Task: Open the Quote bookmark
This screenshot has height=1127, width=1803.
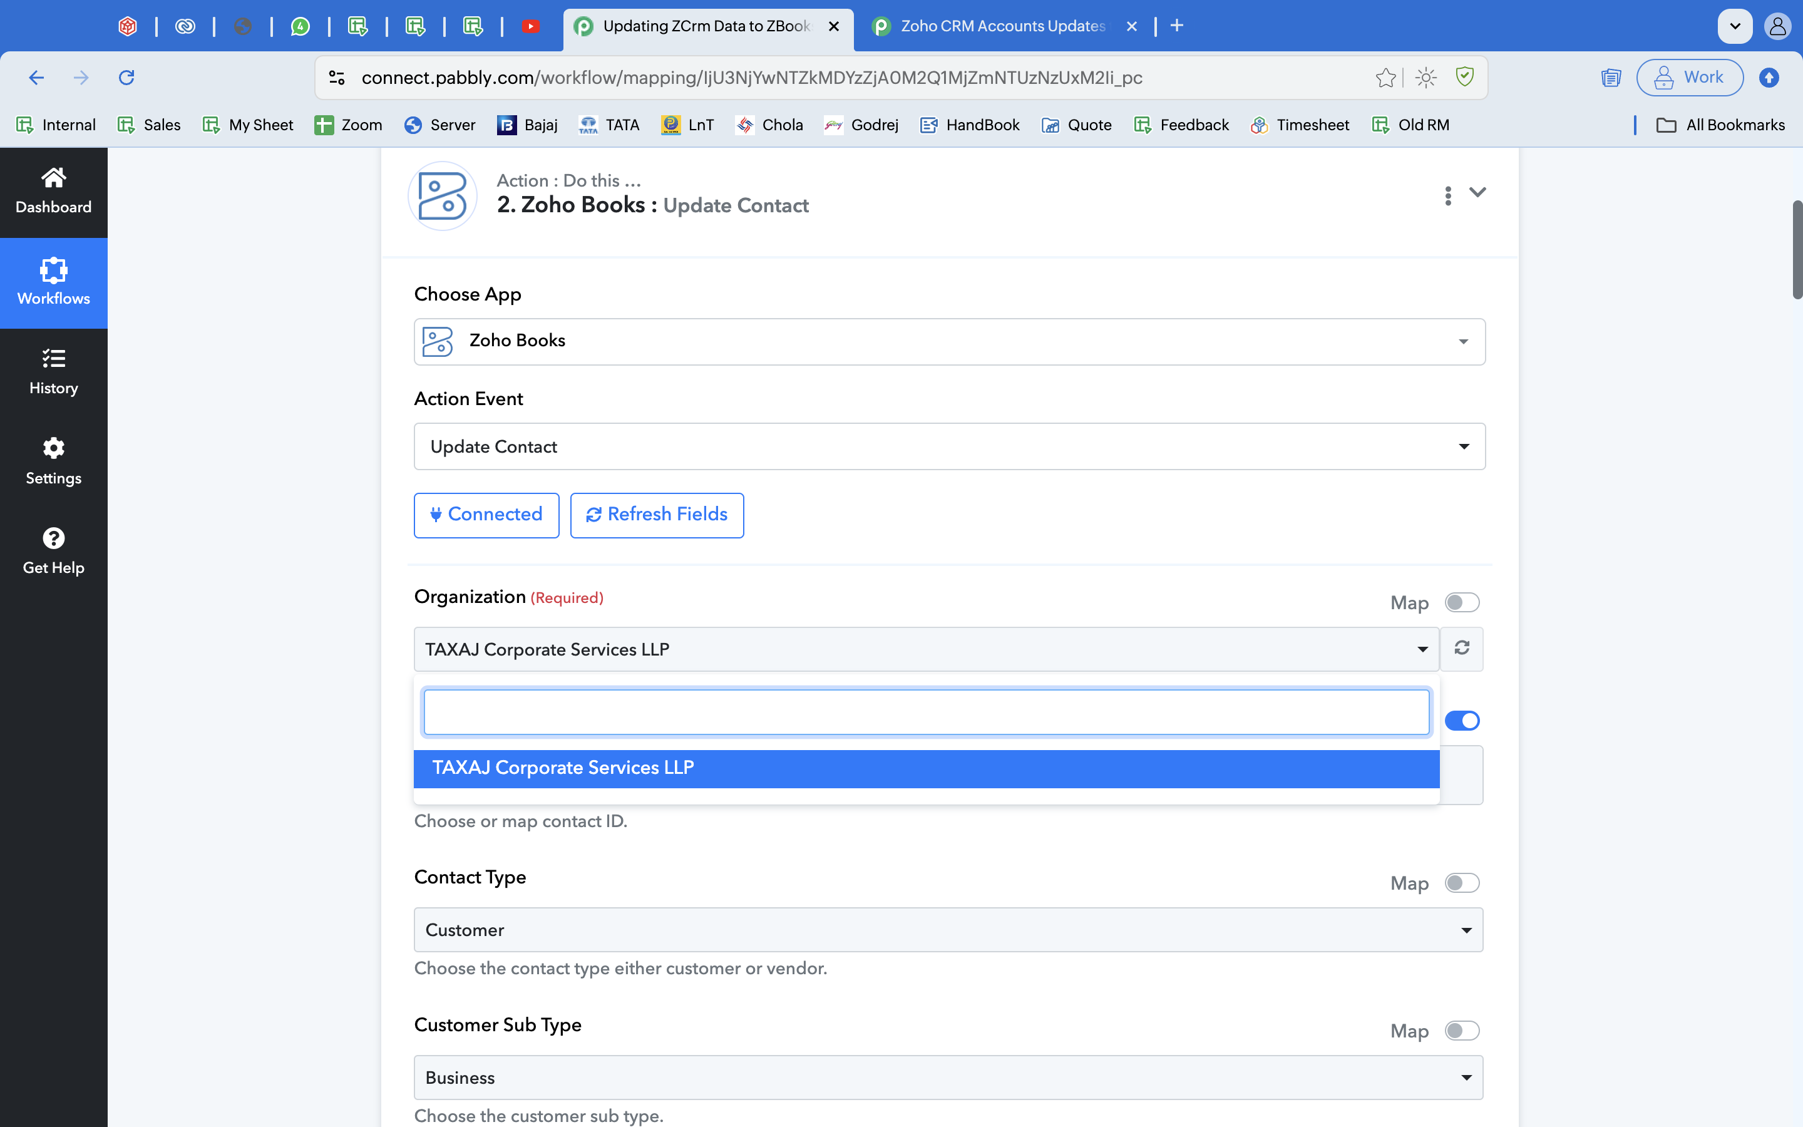Action: [x=1077, y=125]
